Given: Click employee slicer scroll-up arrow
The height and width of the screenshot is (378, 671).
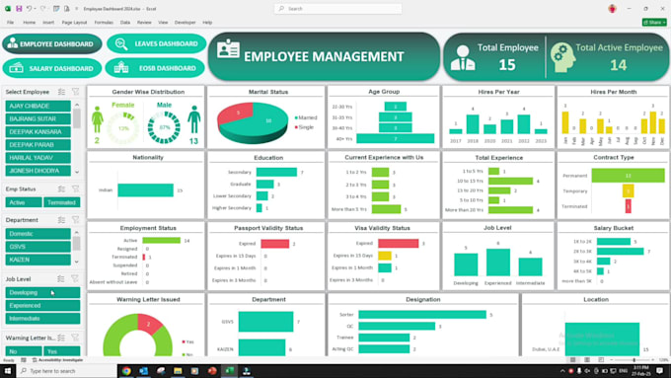Looking at the screenshot, I should (77, 105).
